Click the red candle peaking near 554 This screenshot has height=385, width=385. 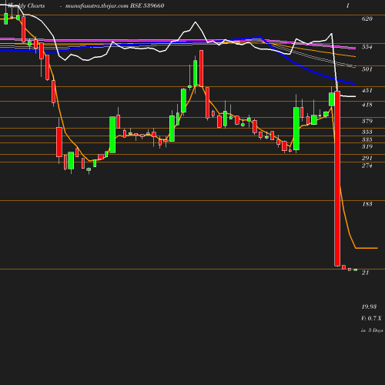coord(202,69)
